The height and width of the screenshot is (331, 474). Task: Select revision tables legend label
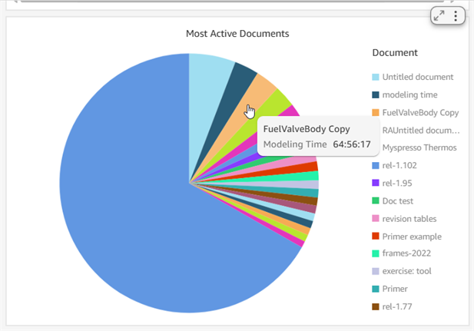pos(409,219)
